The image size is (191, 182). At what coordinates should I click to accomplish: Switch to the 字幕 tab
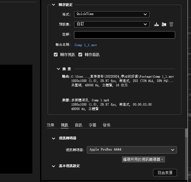(x=92, y=125)
